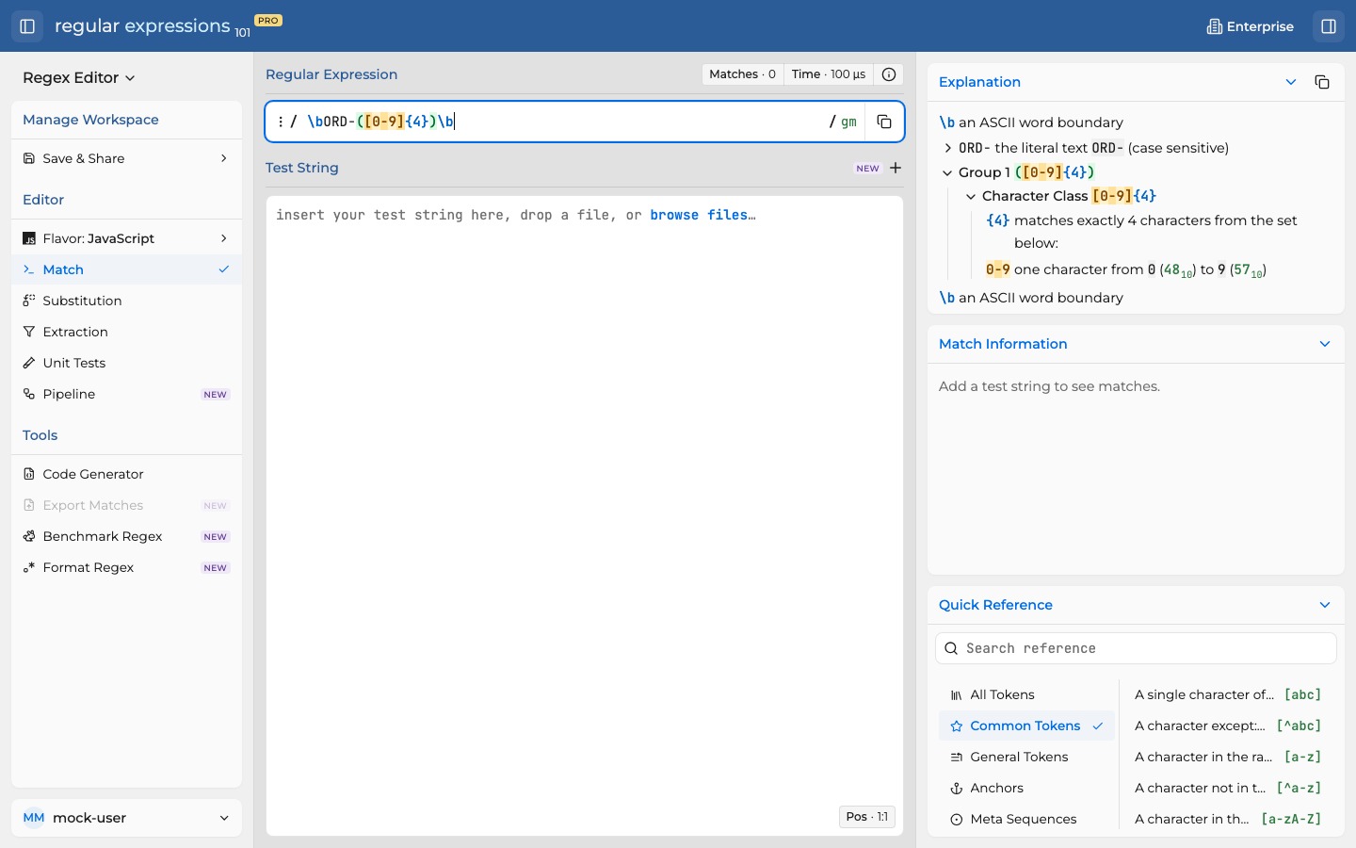
Task: Open the mock-user account menu
Action: [127, 818]
